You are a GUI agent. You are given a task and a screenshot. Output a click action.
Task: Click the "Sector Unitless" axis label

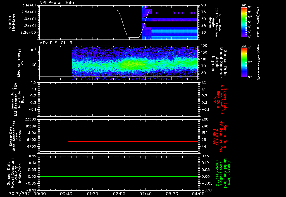click(x=12, y=22)
